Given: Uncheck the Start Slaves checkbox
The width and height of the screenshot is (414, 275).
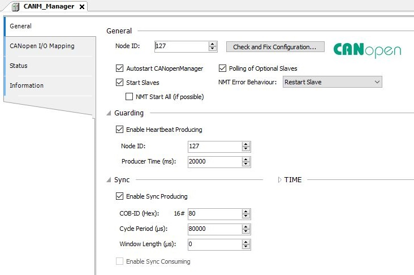Looking at the screenshot, I should pos(119,83).
